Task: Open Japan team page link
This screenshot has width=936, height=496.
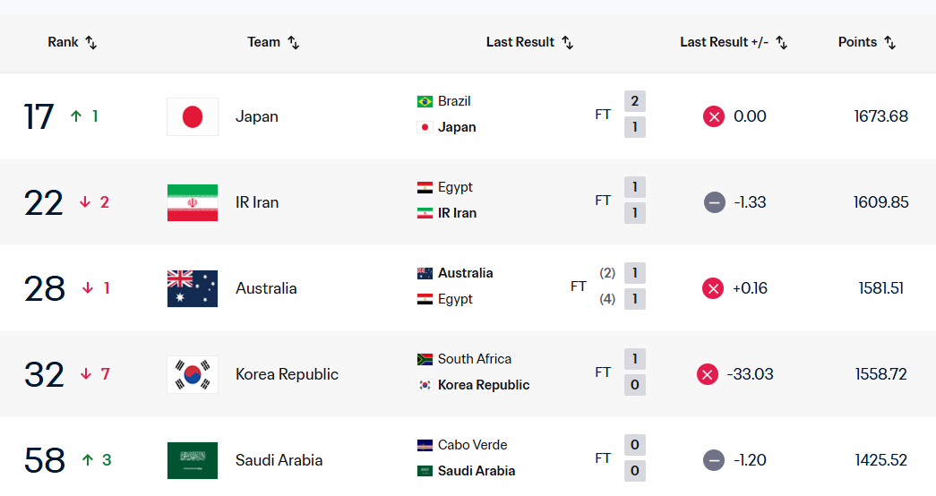Action: tap(257, 116)
